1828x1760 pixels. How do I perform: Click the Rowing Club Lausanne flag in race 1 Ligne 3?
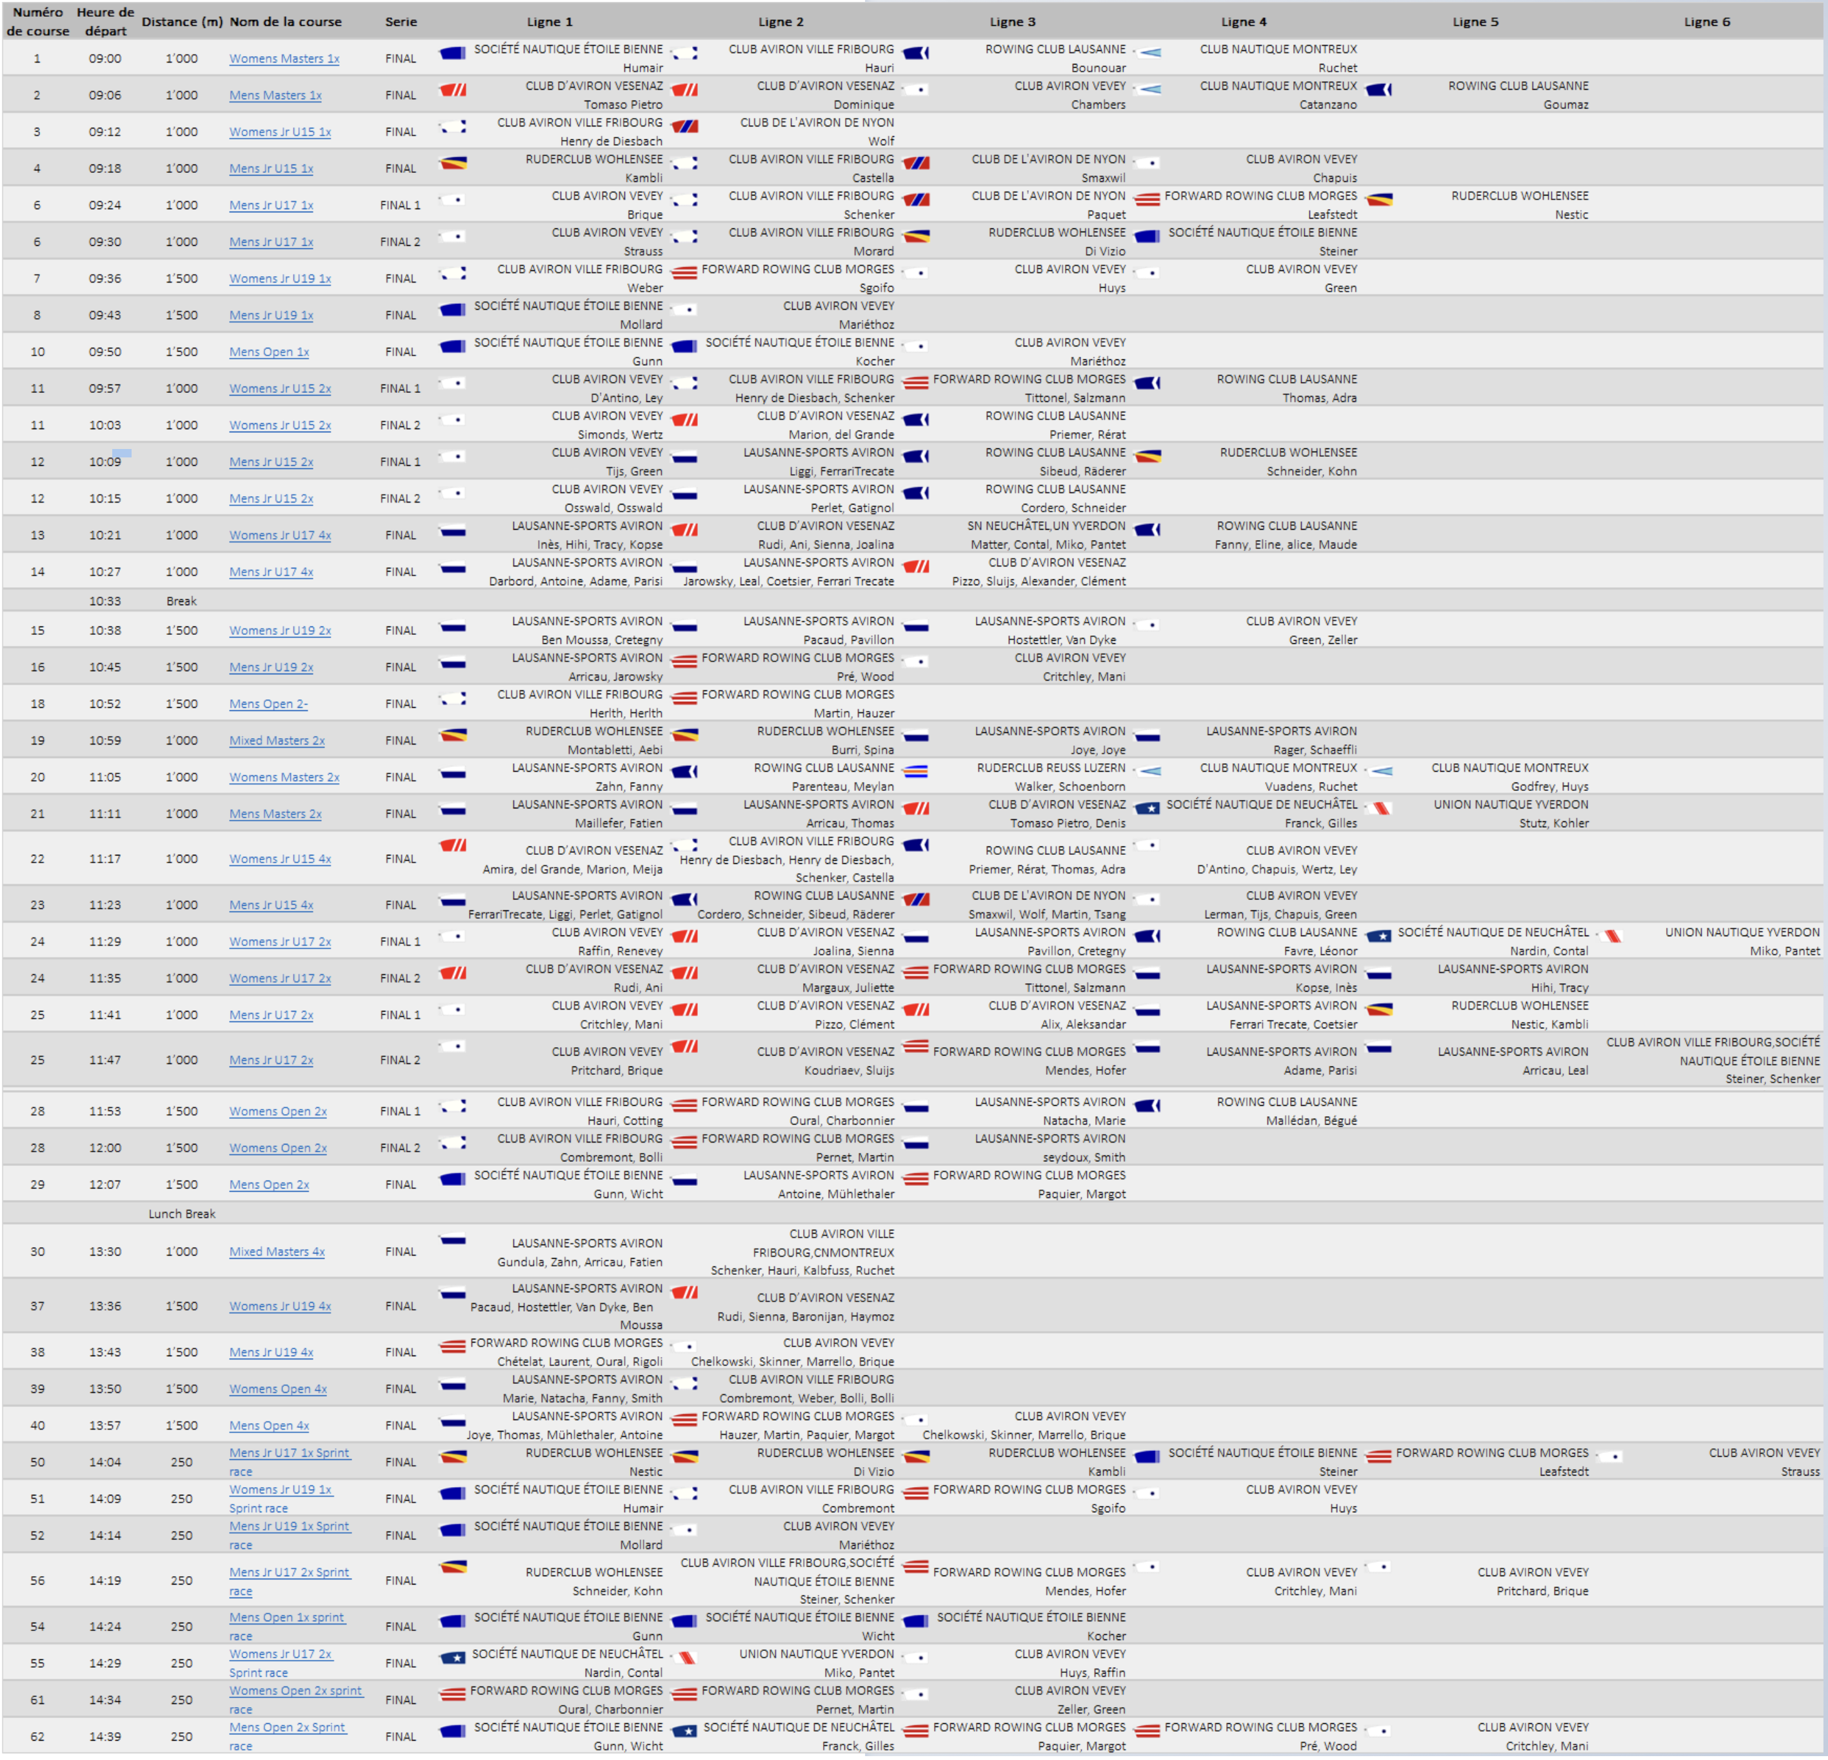point(915,53)
